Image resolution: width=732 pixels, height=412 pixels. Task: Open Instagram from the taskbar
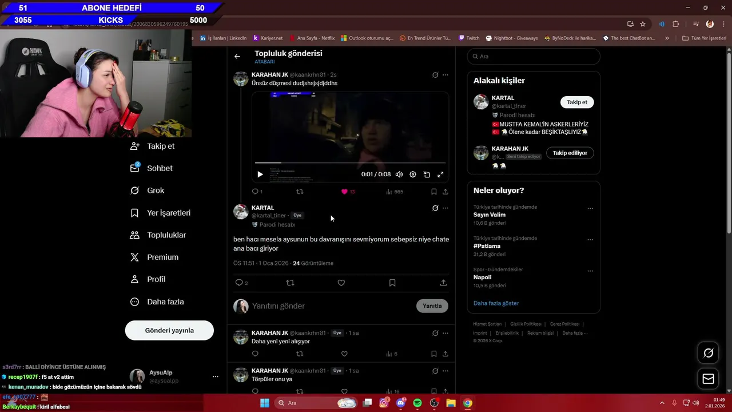pos(384,403)
